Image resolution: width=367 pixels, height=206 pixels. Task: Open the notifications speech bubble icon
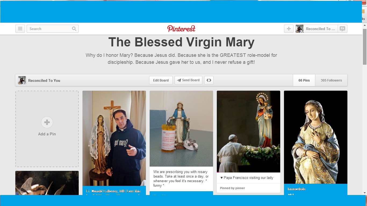click(x=342, y=29)
